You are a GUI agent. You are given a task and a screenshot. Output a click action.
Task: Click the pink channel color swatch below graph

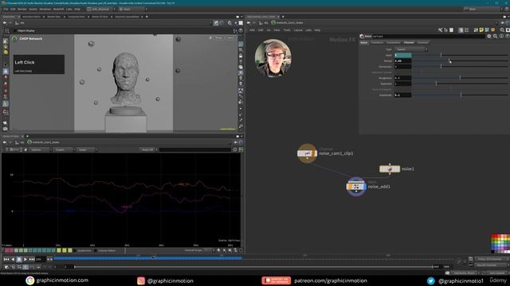click(6, 251)
